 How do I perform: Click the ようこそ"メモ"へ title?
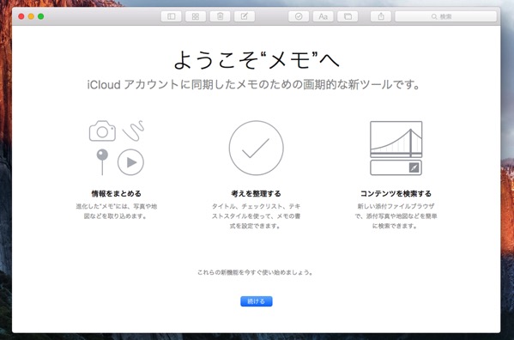click(x=257, y=60)
